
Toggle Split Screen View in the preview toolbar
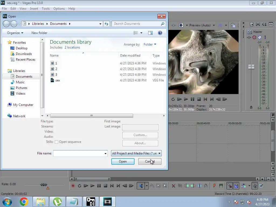coord(181,25)
